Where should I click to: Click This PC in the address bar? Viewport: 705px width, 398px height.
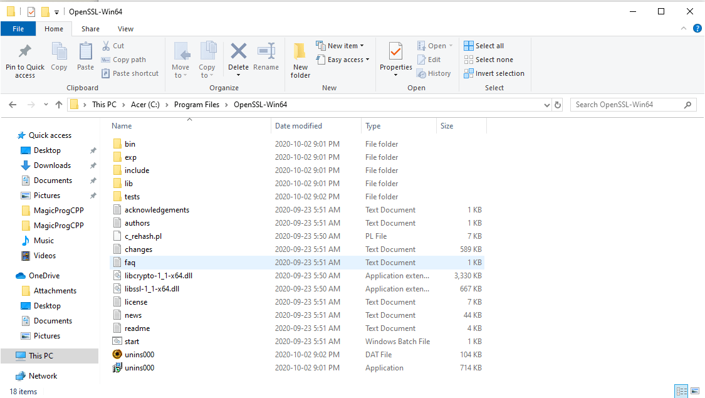click(x=104, y=105)
